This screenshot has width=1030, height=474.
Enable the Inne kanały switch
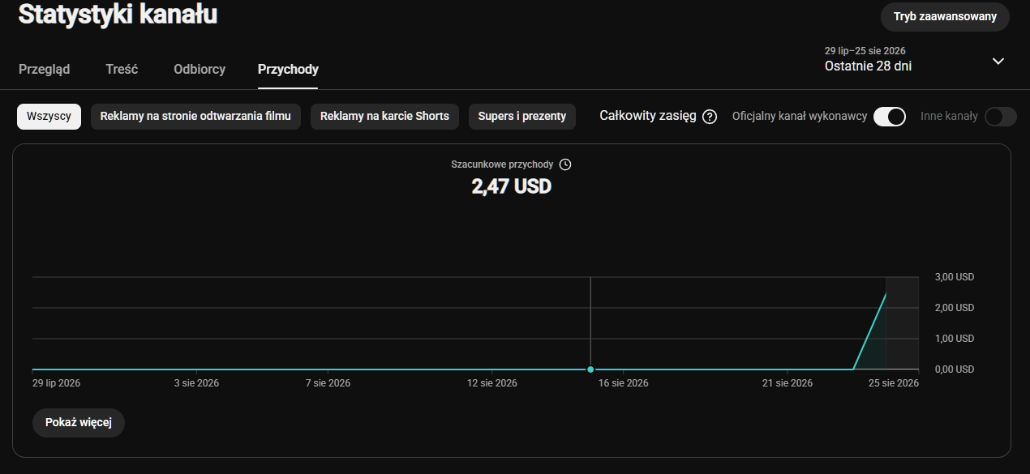(1000, 117)
